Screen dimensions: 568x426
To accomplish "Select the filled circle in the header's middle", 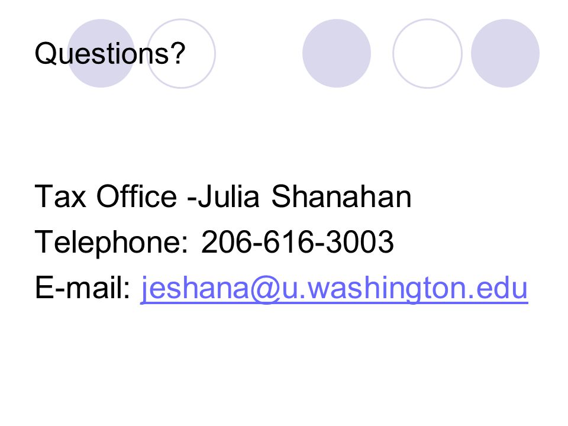I will (x=337, y=53).
